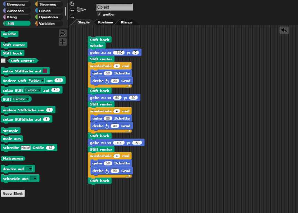Click the sprite arrow preview icon
Viewport: 298px width, 213px height.
pos(81,10)
